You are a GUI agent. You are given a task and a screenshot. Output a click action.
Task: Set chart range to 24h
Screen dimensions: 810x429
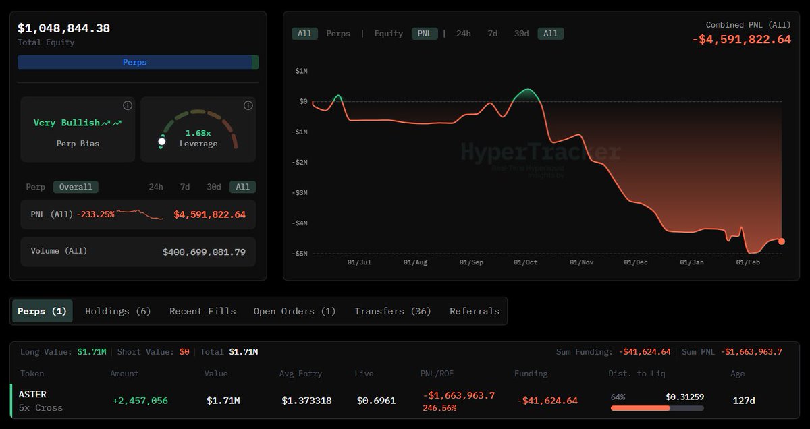pyautogui.click(x=464, y=33)
